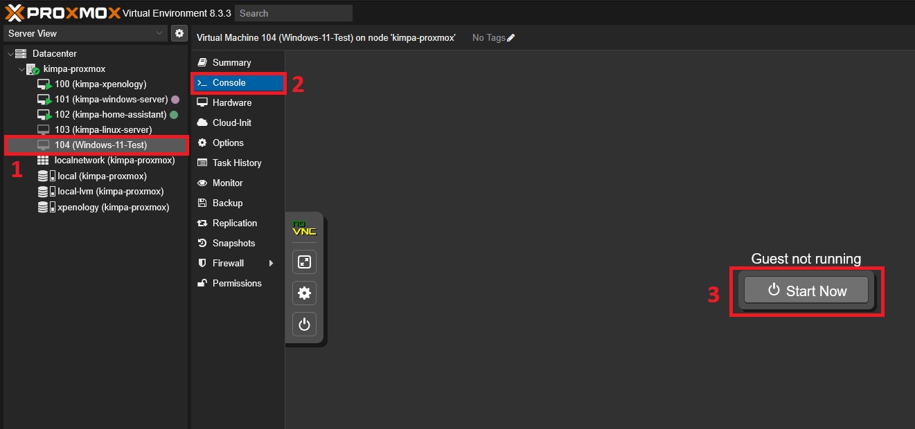Click the Proxmox logo
This screenshot has height=429, width=915.
(x=62, y=12)
